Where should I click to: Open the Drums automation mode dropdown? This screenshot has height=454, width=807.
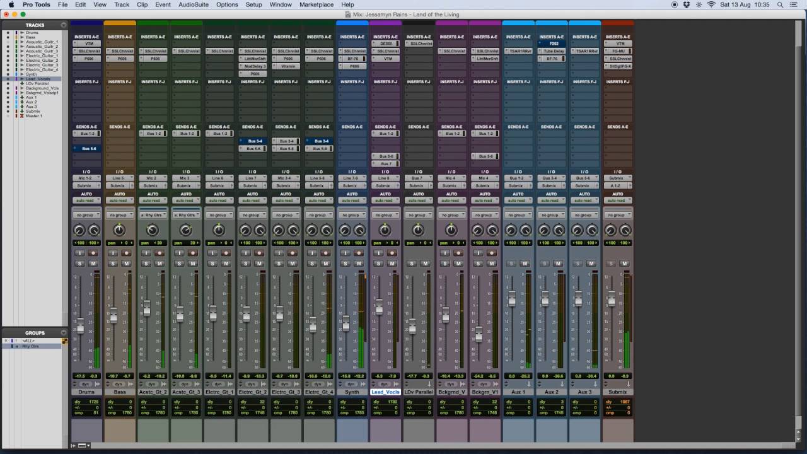pyautogui.click(x=86, y=201)
